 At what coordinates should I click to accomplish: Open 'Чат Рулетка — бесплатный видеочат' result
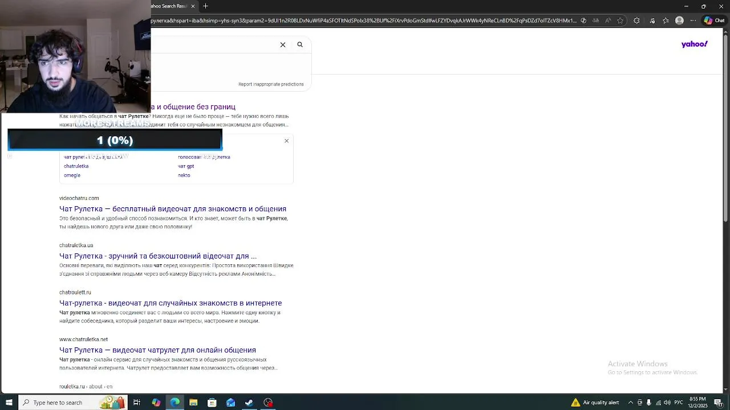coord(173,209)
